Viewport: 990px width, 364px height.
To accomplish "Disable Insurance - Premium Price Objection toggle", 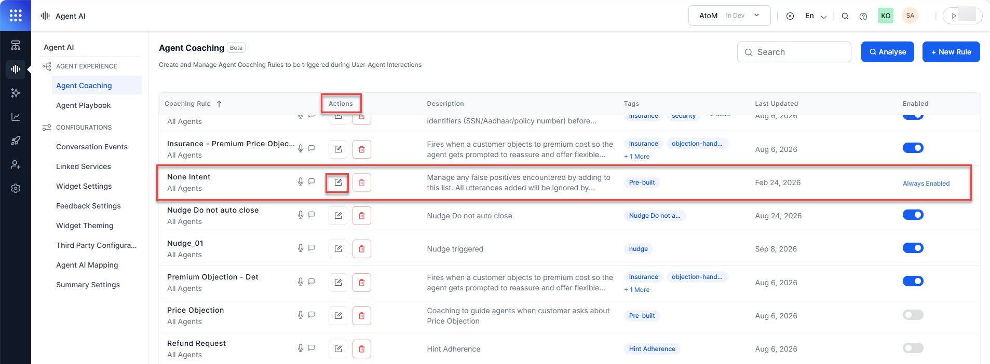I will (913, 148).
